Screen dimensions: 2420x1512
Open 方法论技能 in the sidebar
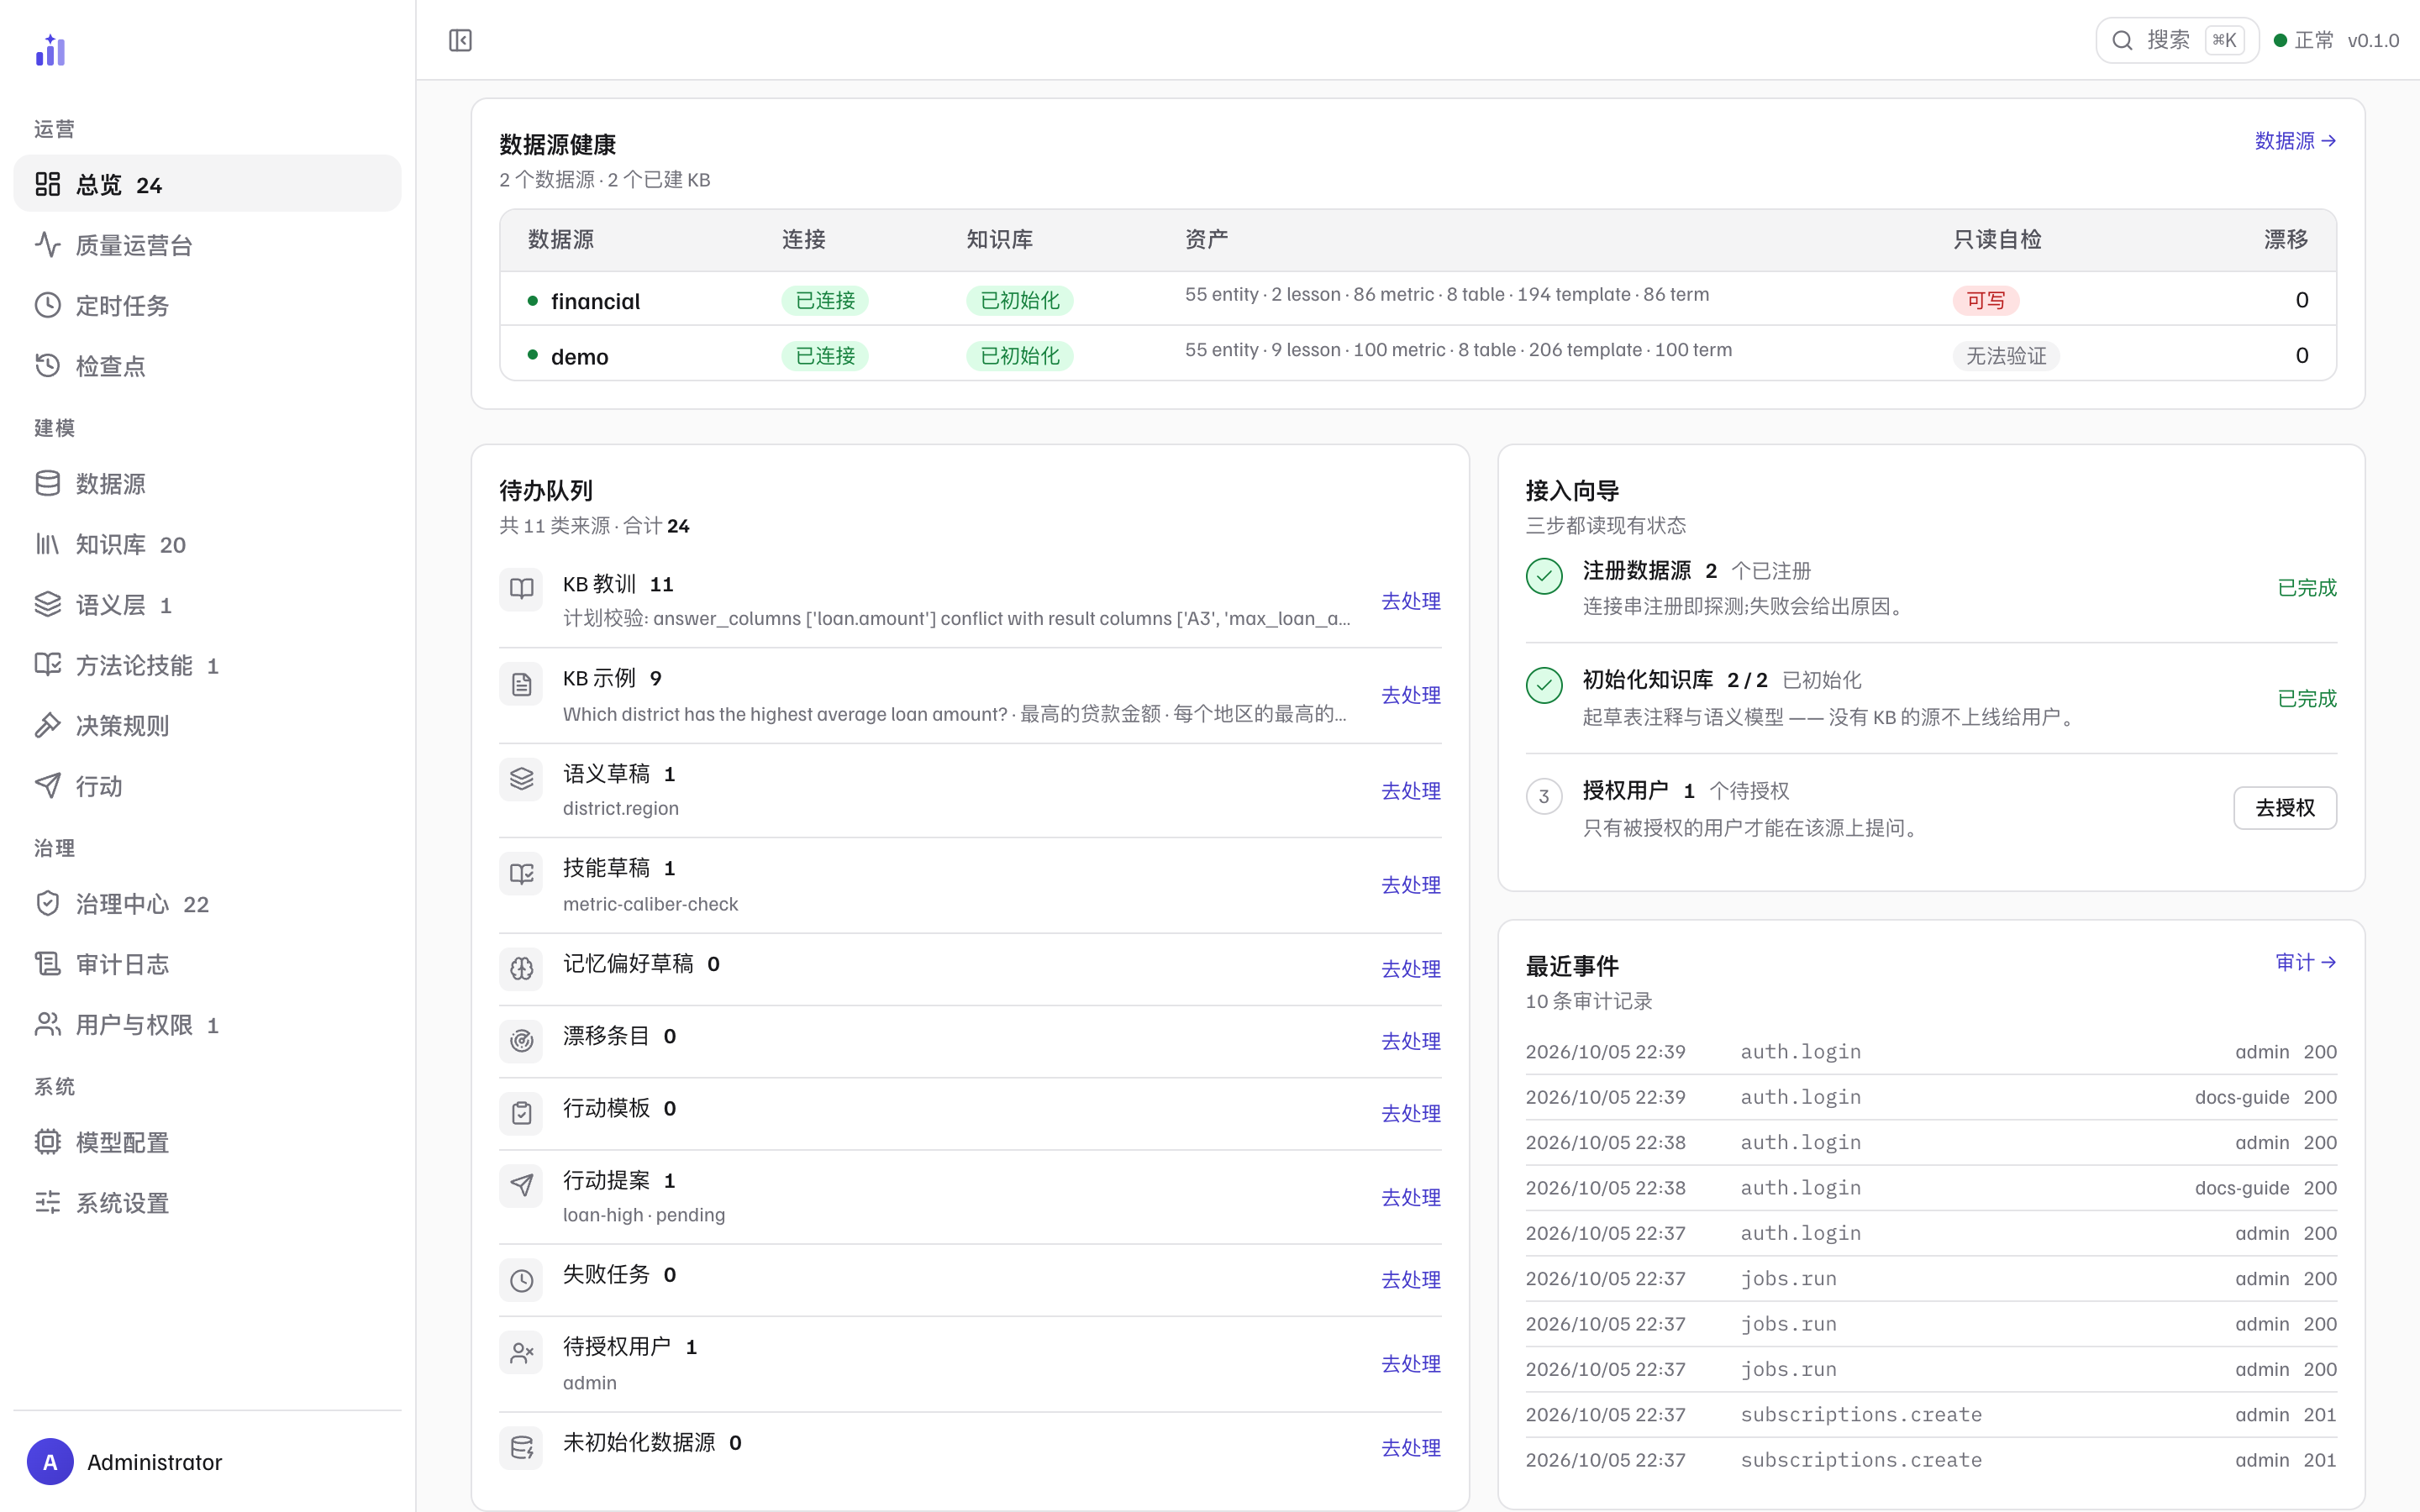click(207, 665)
